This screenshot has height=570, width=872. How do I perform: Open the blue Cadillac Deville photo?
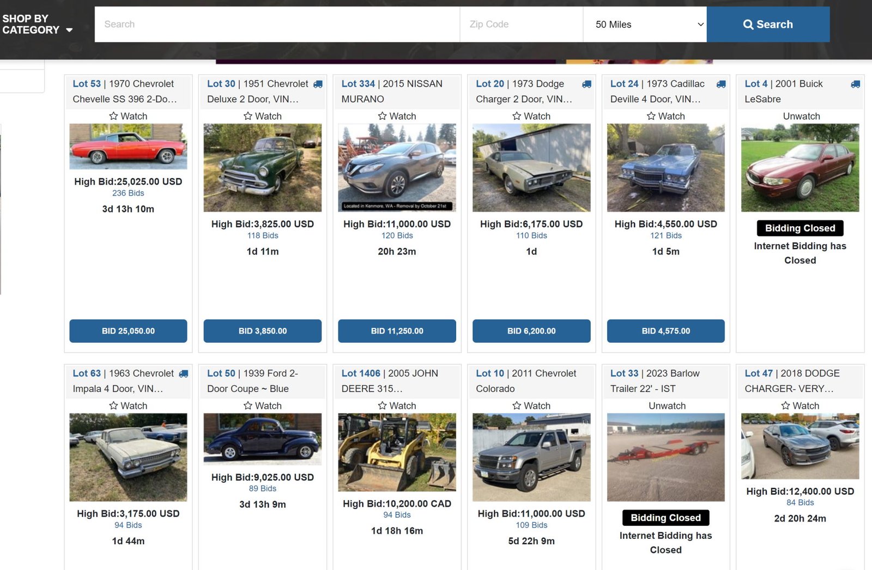coord(665,168)
